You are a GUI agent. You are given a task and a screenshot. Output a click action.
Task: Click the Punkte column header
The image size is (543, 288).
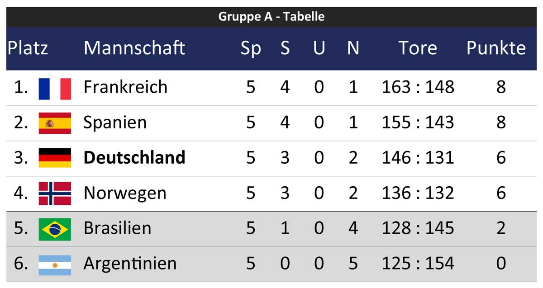[496, 48]
